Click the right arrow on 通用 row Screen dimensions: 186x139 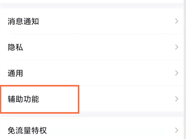[177, 73]
